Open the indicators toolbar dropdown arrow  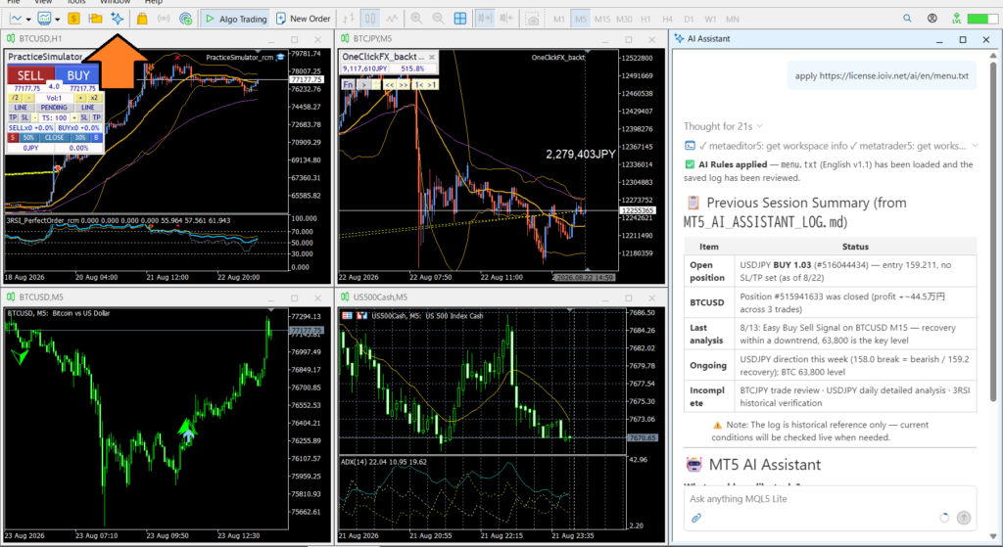click(x=57, y=20)
